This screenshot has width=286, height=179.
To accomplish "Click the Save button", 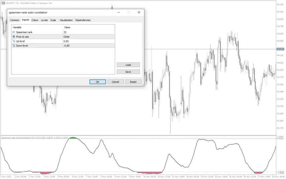I will pyautogui.click(x=128, y=72).
